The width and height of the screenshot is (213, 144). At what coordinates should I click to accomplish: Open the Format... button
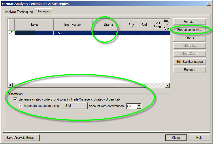coord(189,22)
